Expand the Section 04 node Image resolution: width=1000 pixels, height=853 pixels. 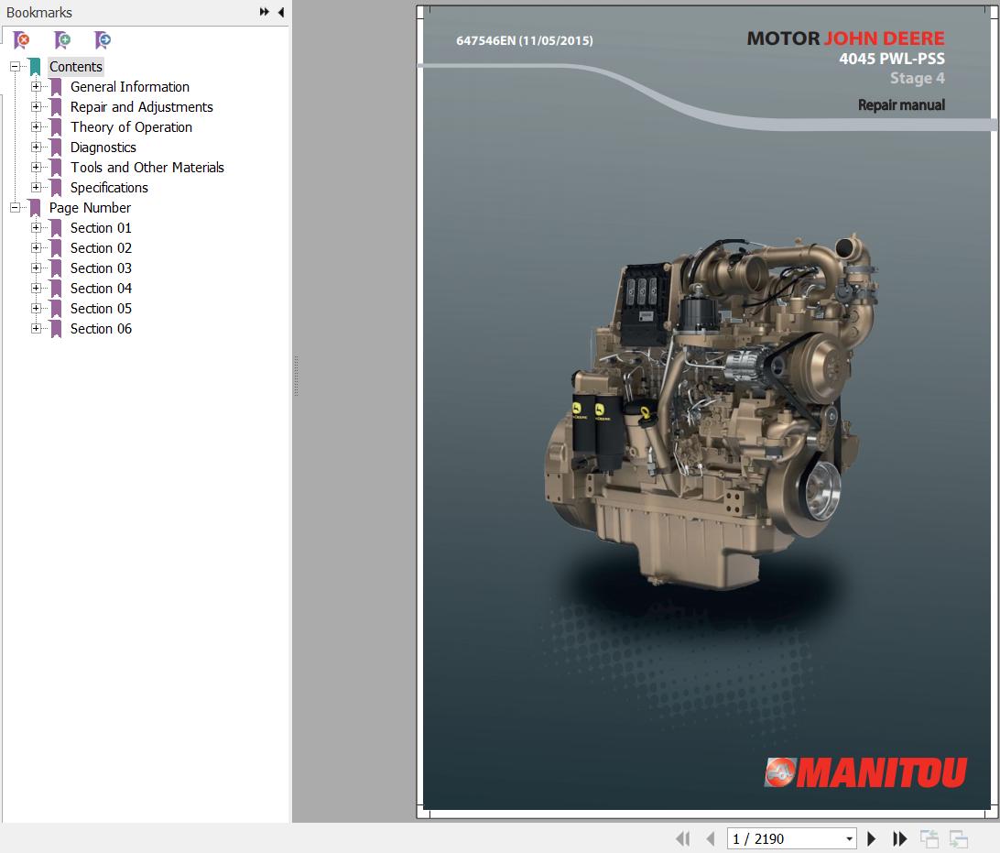pyautogui.click(x=36, y=289)
